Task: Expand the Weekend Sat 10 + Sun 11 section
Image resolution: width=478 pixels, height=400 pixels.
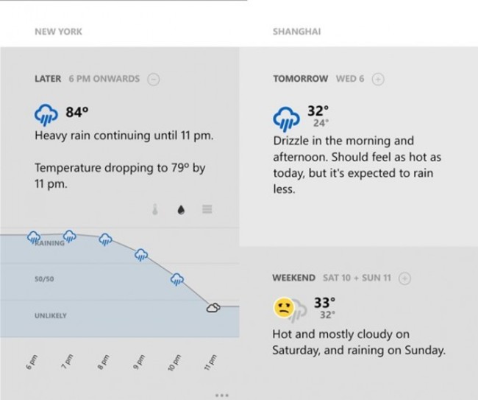Action: (x=404, y=278)
